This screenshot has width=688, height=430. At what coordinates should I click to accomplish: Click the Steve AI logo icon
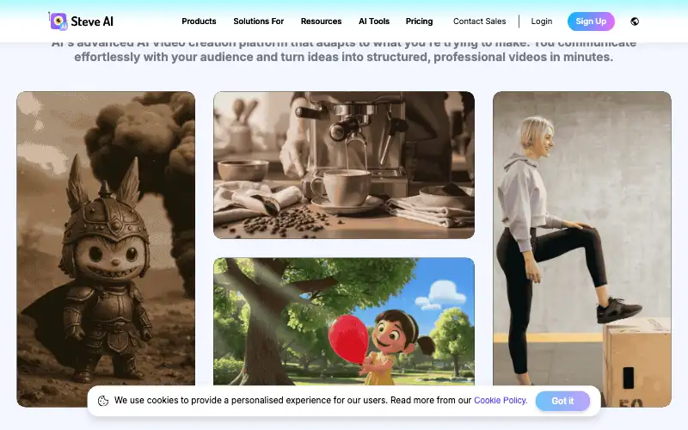(x=58, y=21)
